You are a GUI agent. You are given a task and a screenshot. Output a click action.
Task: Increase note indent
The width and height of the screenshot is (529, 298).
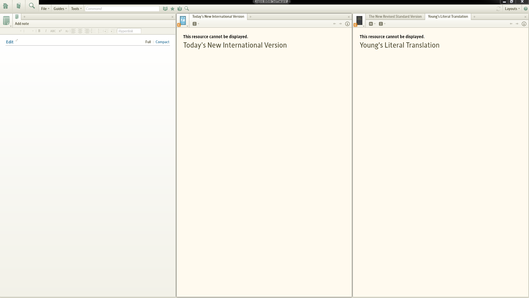click(113, 31)
